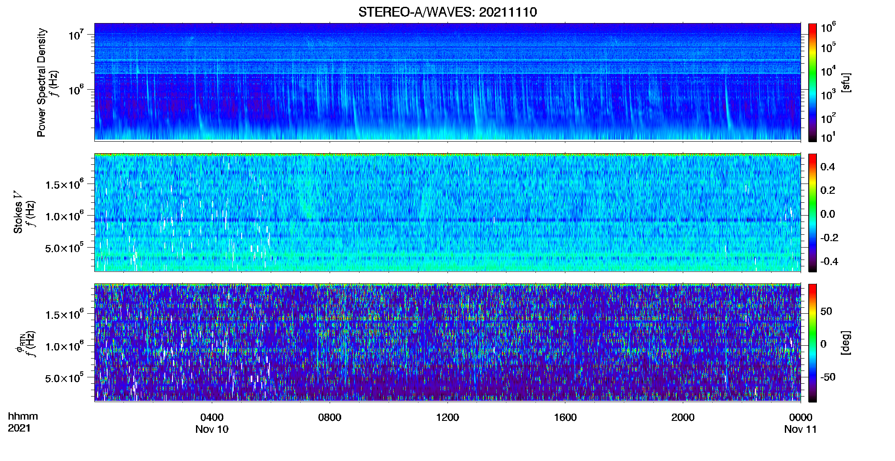The width and height of the screenshot is (895, 461).
Task: Click the phi RTN spectrogram panel
Action: point(447,342)
